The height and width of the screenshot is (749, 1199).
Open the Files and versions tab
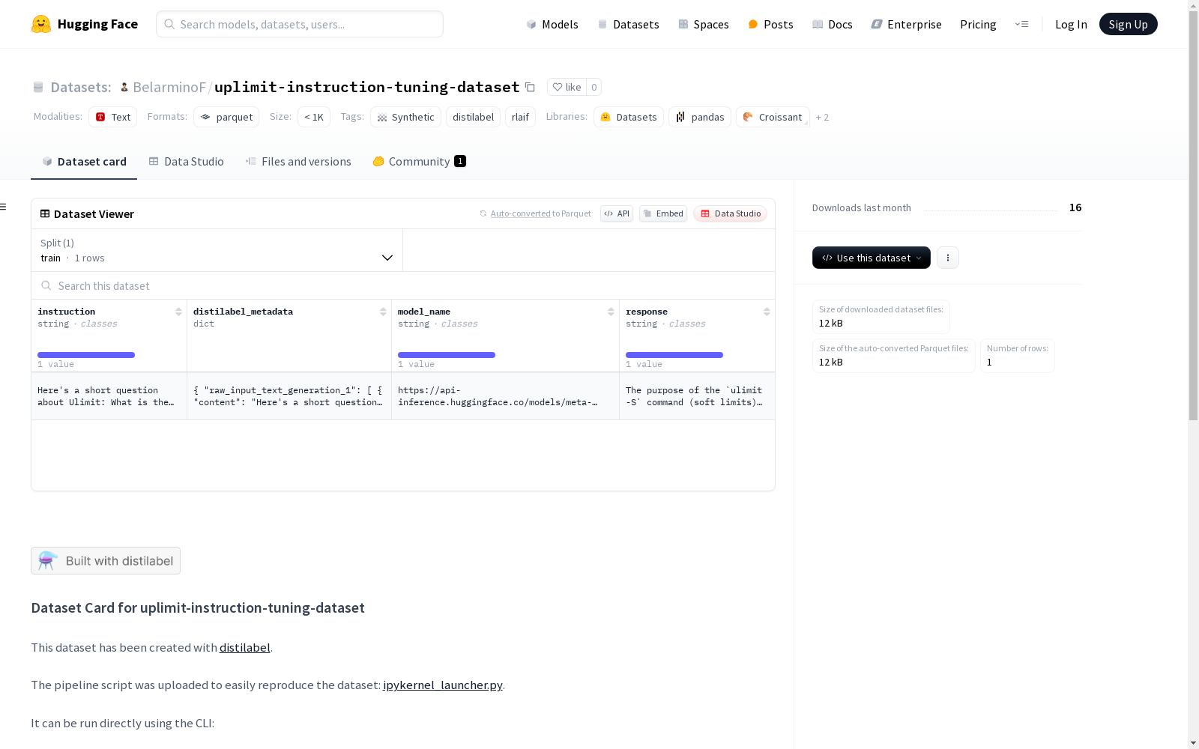click(x=298, y=162)
